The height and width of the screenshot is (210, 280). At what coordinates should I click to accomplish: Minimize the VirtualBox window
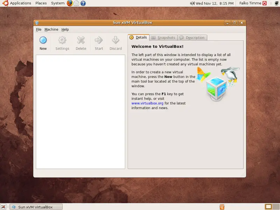click(227, 23)
